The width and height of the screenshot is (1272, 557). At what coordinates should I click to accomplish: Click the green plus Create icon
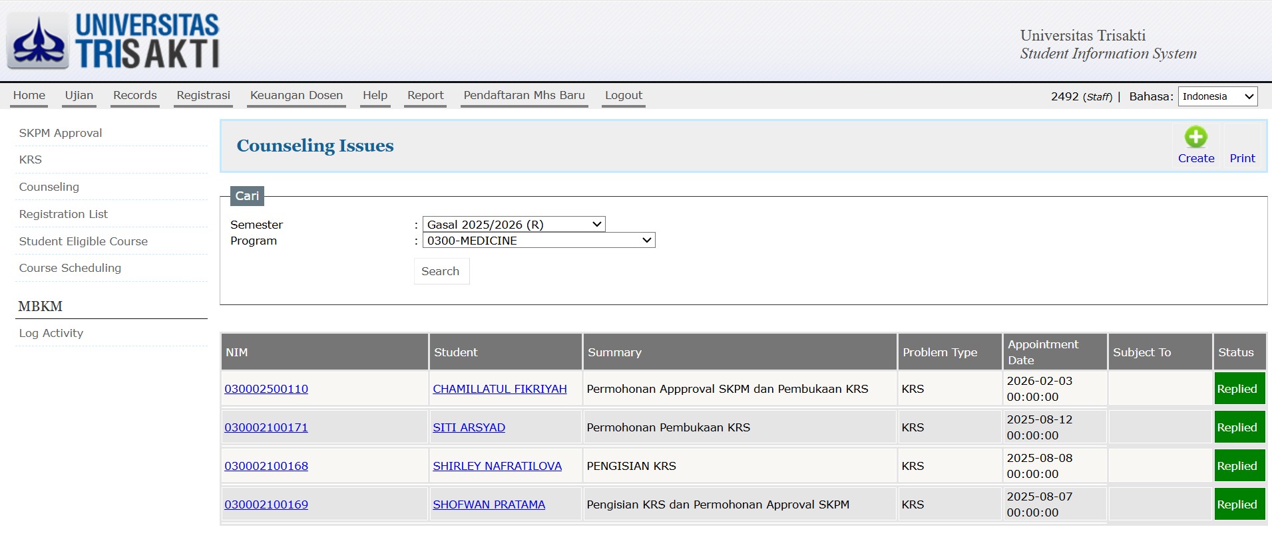[1195, 138]
